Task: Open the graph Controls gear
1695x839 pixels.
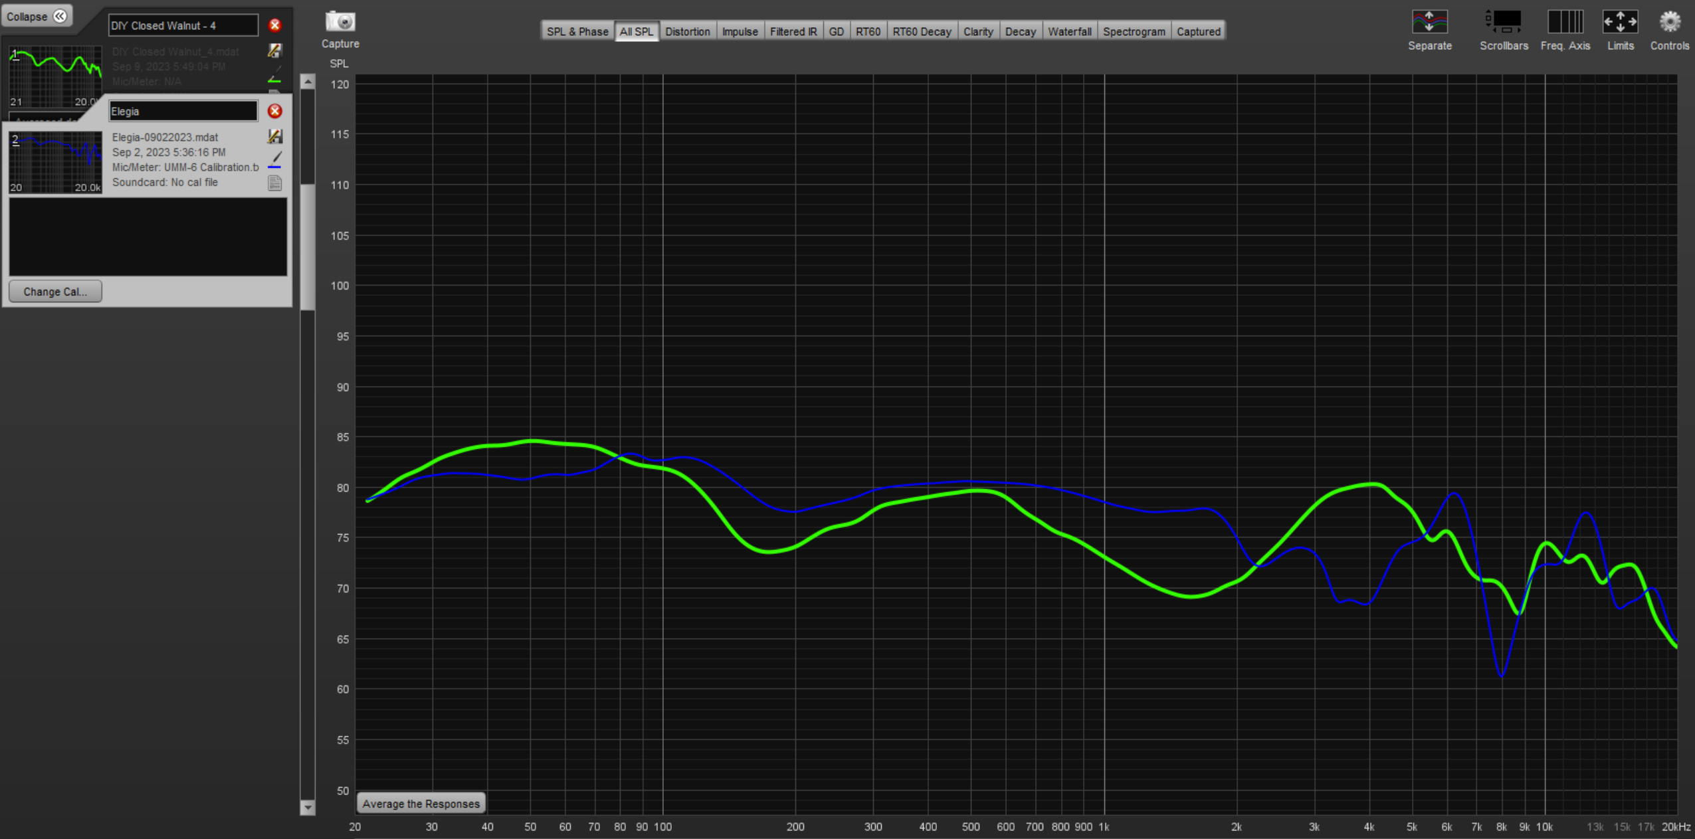Action: point(1669,30)
